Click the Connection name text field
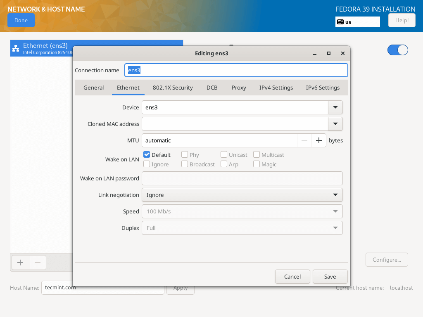The height and width of the screenshot is (317, 423). [x=236, y=70]
